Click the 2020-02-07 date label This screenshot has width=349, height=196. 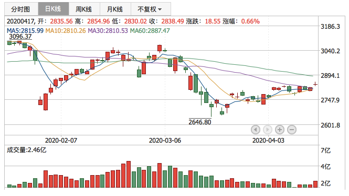[61, 141]
